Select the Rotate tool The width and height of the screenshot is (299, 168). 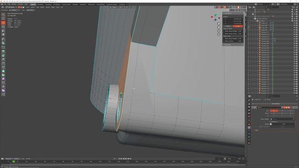[x=3, y=27]
